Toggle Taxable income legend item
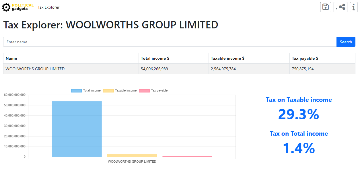 tap(120, 90)
